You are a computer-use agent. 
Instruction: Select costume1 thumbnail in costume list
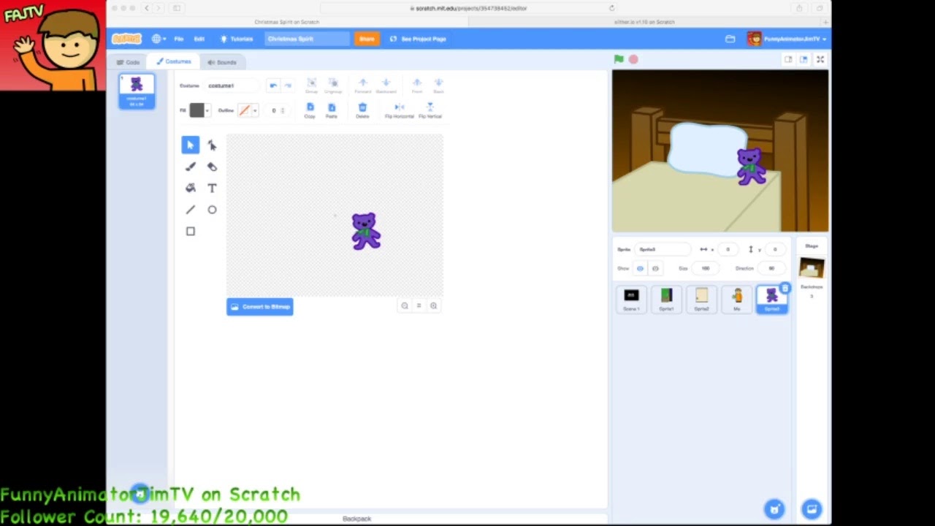click(x=137, y=91)
